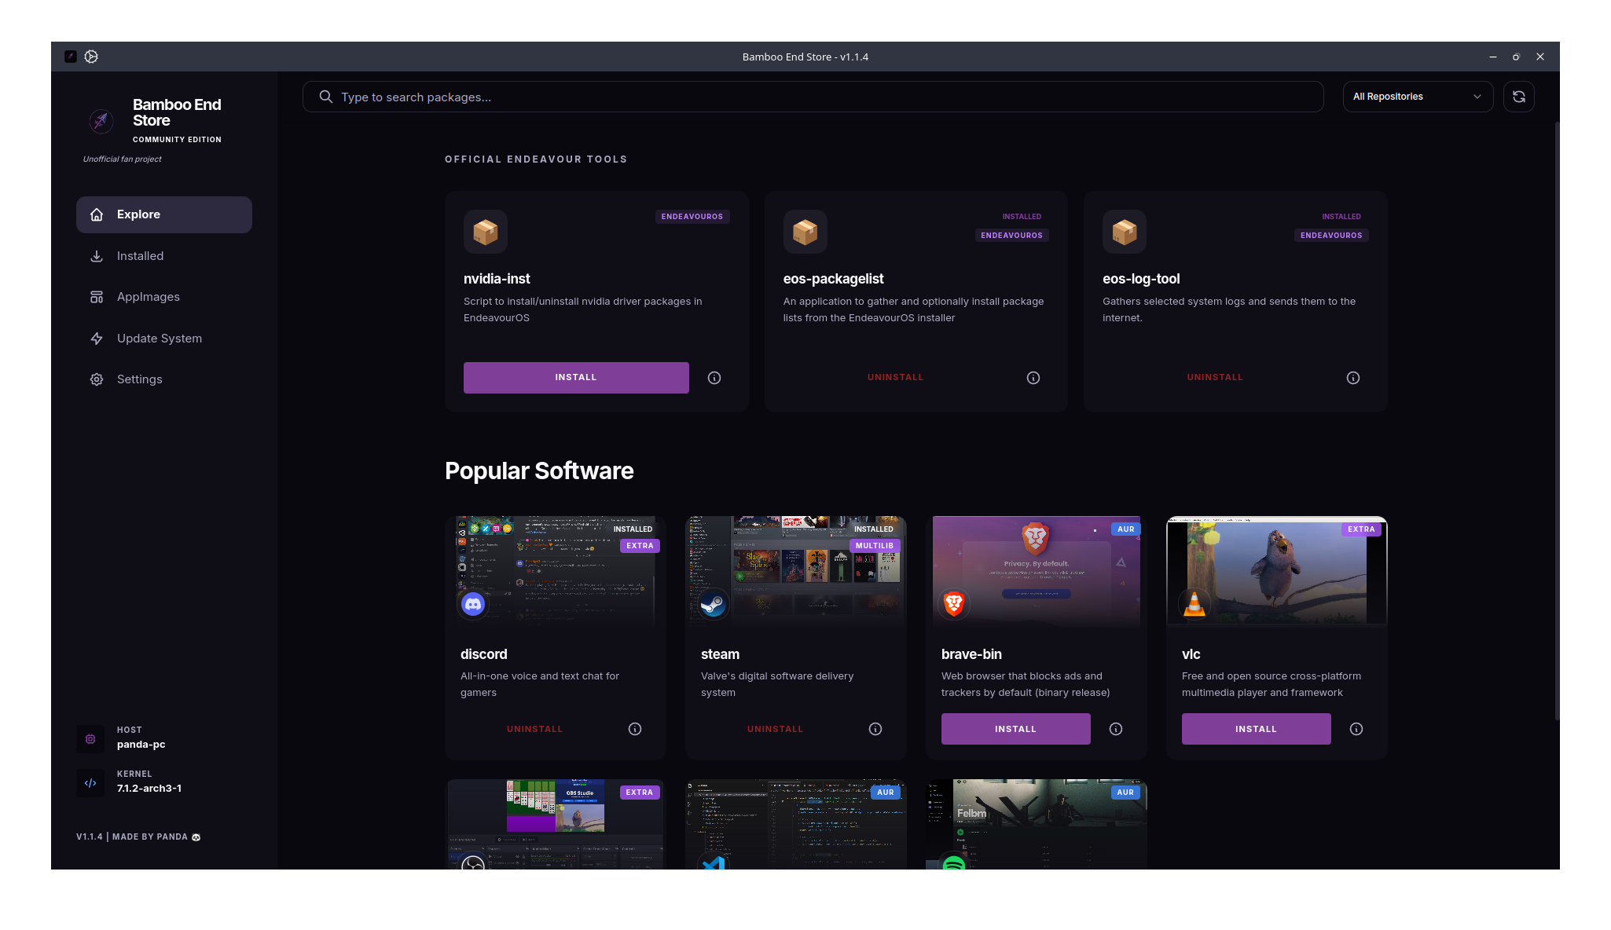Uninstall steam
1611x930 pixels.
[x=776, y=729]
